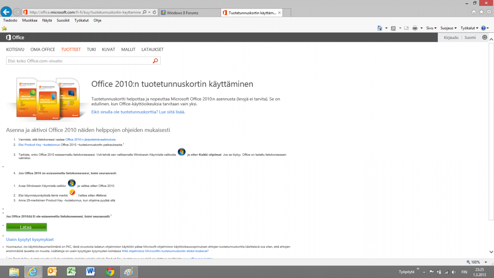Click Kirjaudu sign-in link
The height and width of the screenshot is (278, 494).
tap(451, 37)
